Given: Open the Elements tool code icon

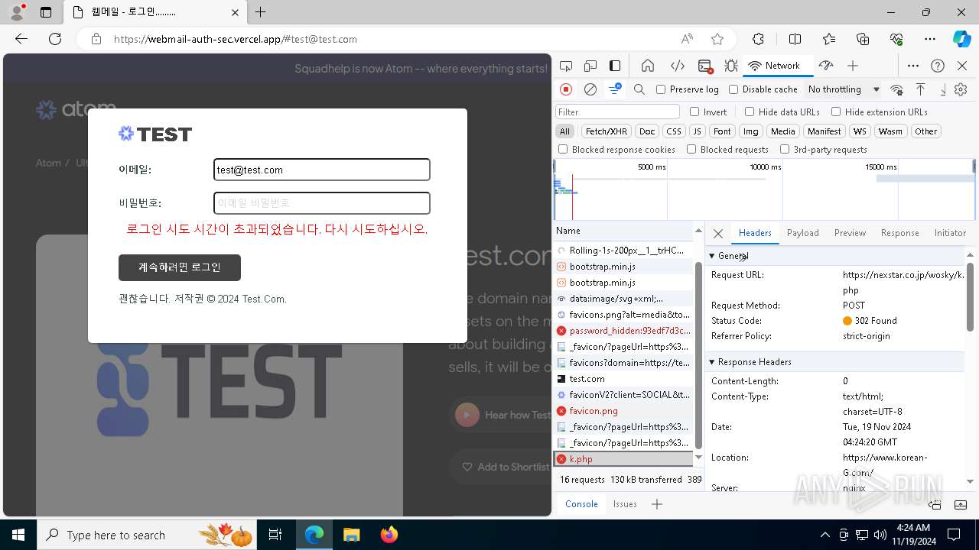Looking at the screenshot, I should (677, 66).
